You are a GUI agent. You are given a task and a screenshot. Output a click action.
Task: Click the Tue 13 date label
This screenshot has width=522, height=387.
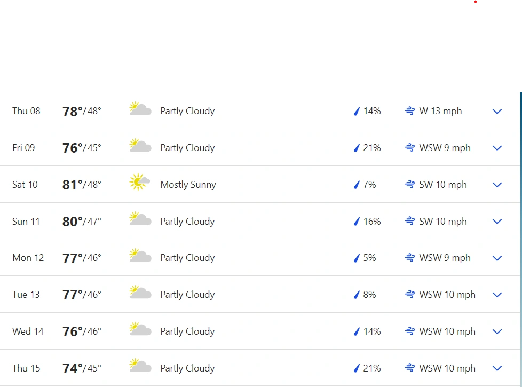26,295
